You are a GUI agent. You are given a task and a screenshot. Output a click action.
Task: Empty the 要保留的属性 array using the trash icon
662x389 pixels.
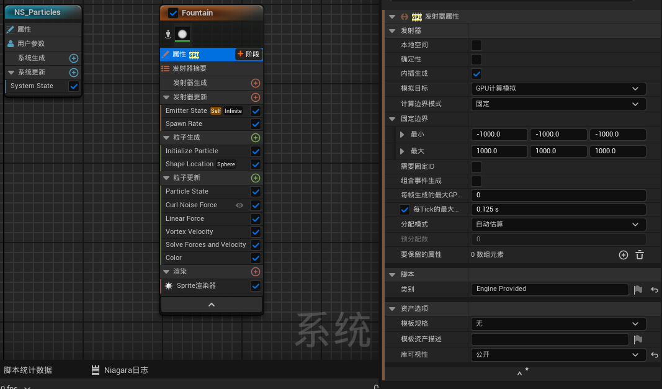pyautogui.click(x=640, y=254)
